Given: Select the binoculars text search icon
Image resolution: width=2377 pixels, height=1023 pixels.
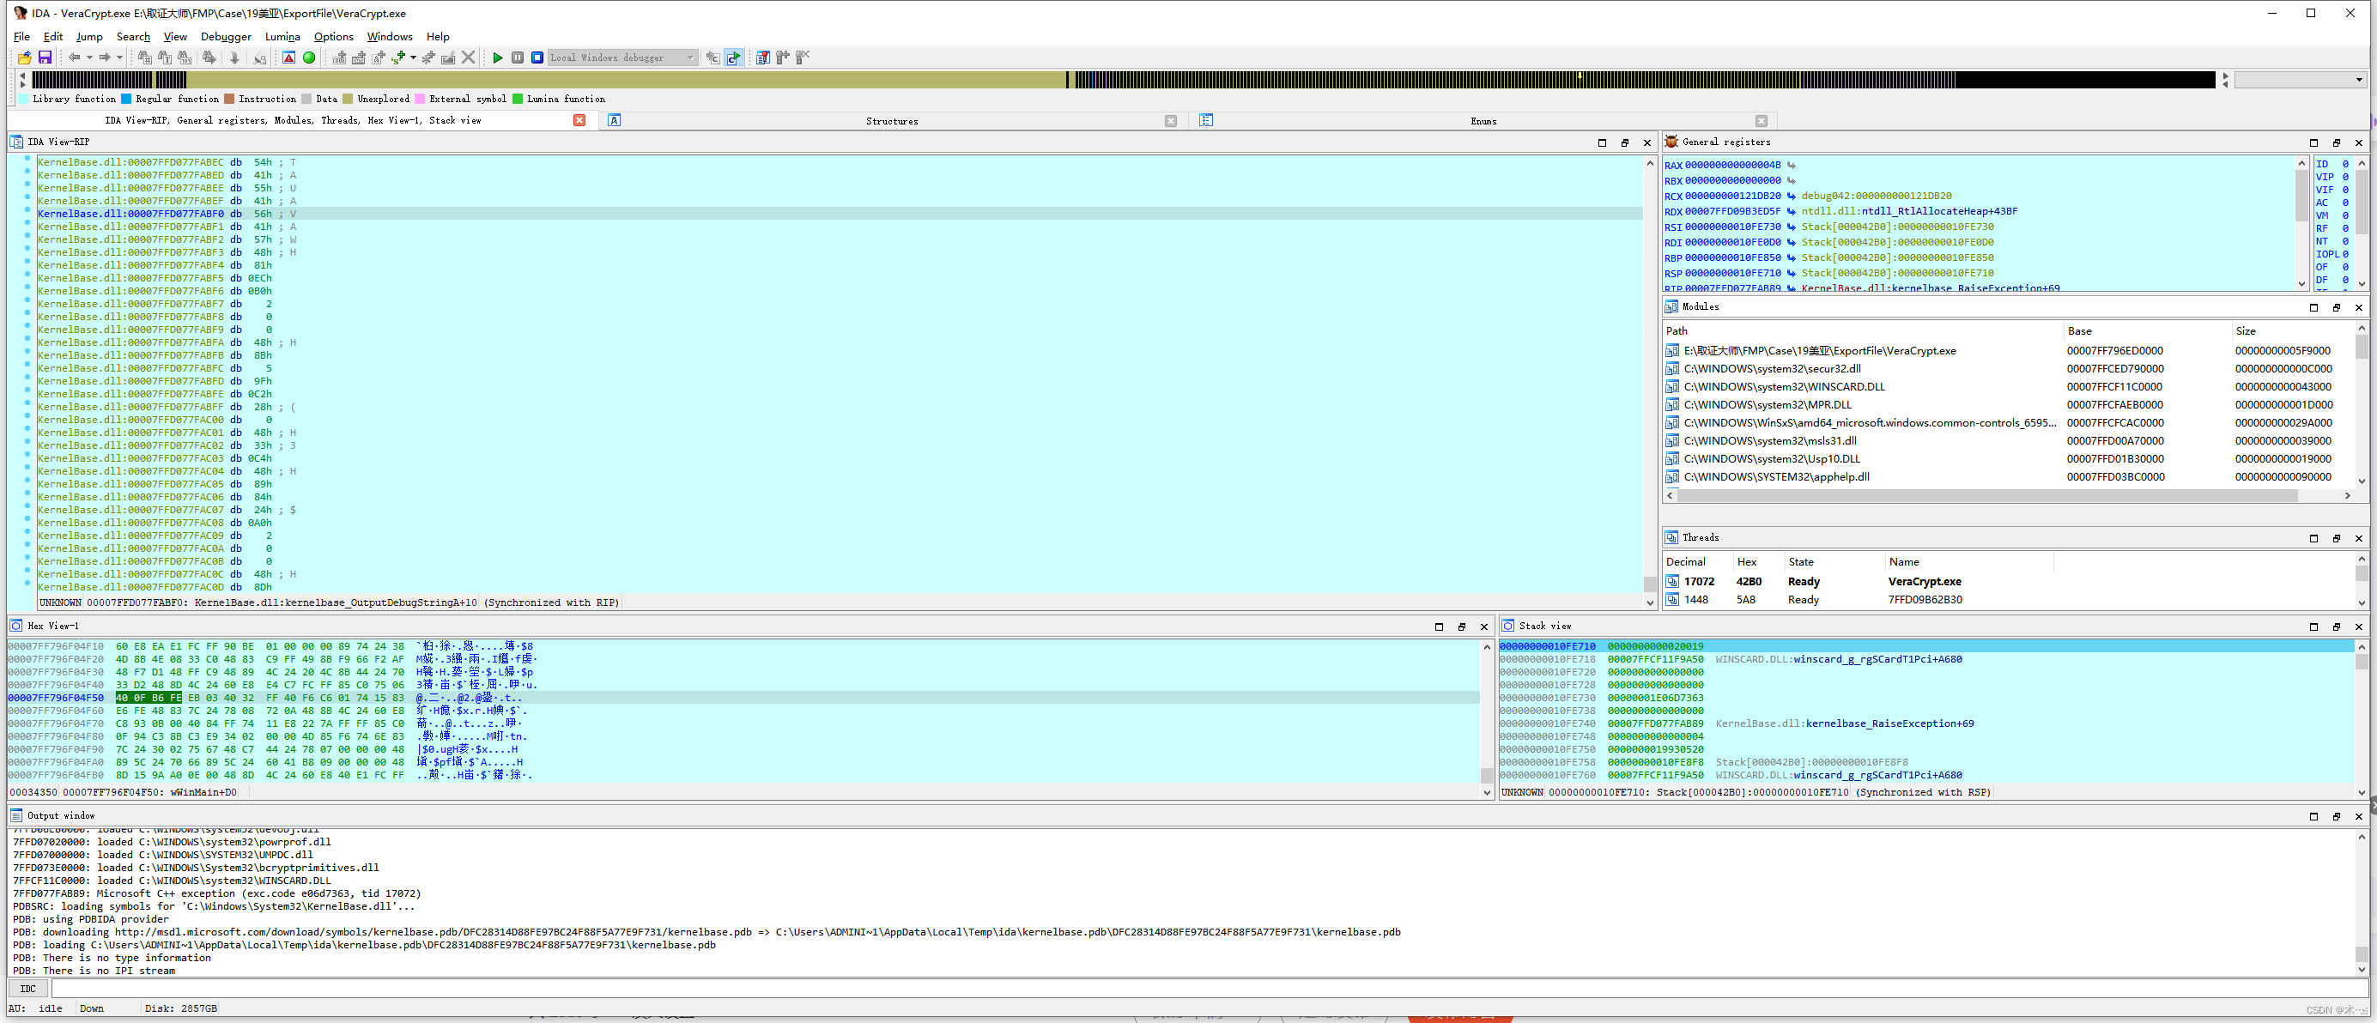Looking at the screenshot, I should click(165, 58).
